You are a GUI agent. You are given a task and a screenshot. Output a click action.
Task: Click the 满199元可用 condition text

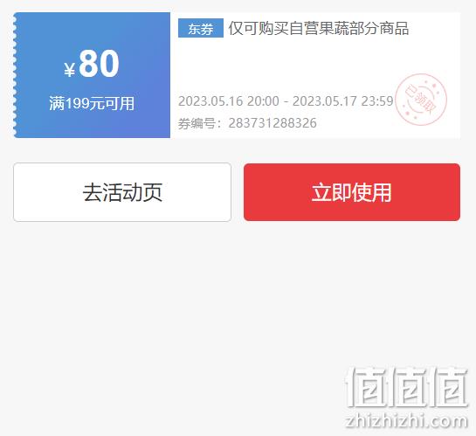pos(92,103)
